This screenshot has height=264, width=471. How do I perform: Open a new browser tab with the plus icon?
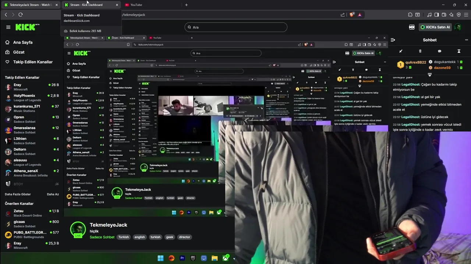click(186, 5)
